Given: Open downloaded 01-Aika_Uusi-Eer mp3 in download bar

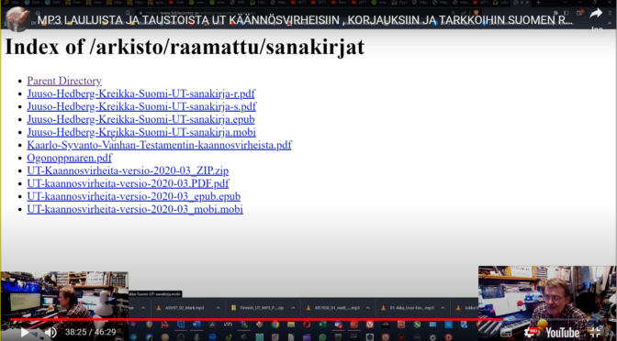Looking at the screenshot, I should click(408, 308).
